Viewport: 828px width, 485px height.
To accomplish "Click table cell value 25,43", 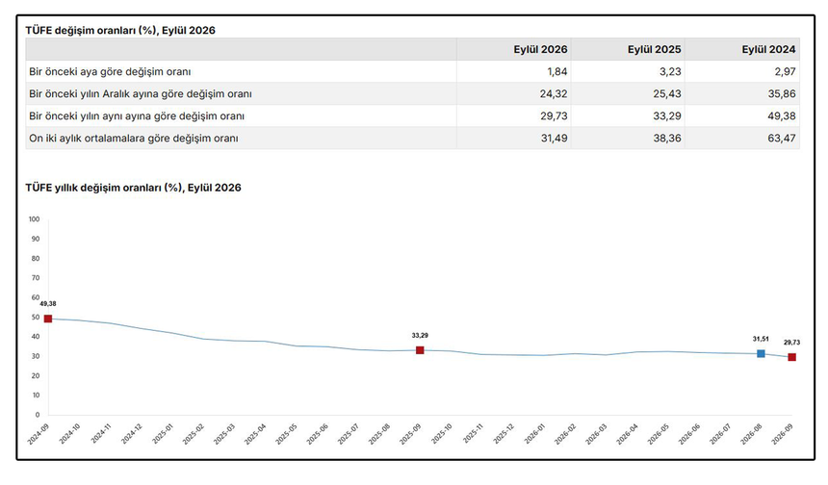I will pyautogui.click(x=667, y=94).
